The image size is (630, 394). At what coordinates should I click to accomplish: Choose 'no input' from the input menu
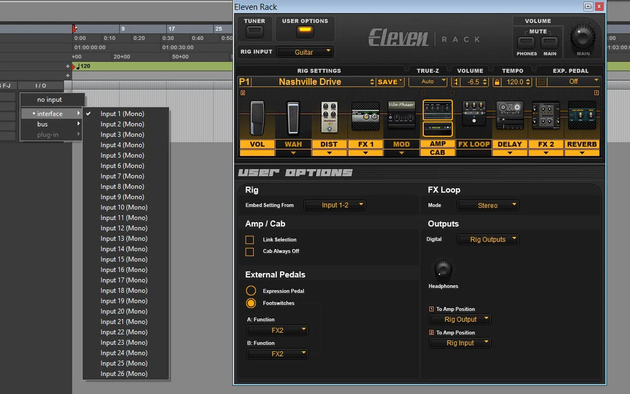(x=49, y=100)
